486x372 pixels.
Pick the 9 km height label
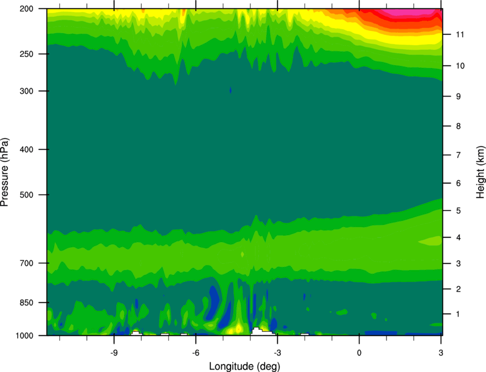click(x=459, y=97)
